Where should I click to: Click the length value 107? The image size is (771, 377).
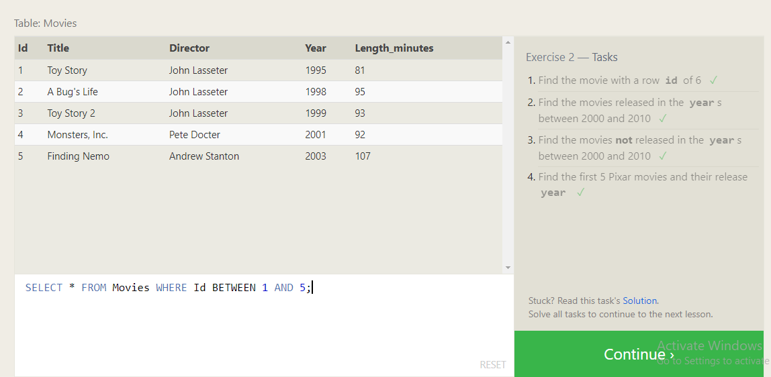click(x=363, y=156)
